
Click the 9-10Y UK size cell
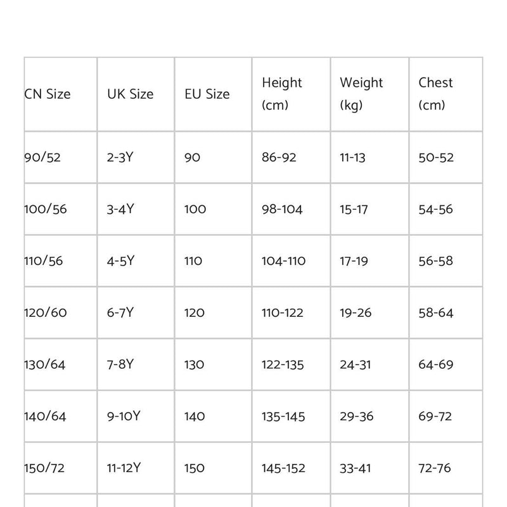click(124, 417)
